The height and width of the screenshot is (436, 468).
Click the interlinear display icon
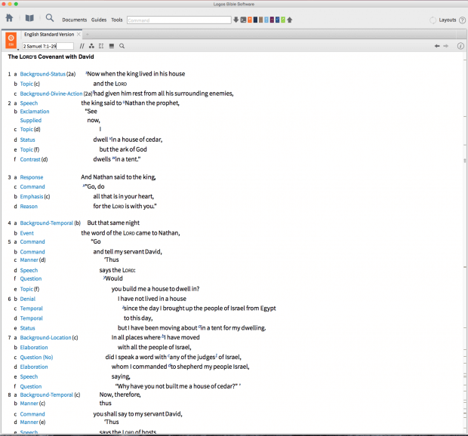[x=101, y=46]
